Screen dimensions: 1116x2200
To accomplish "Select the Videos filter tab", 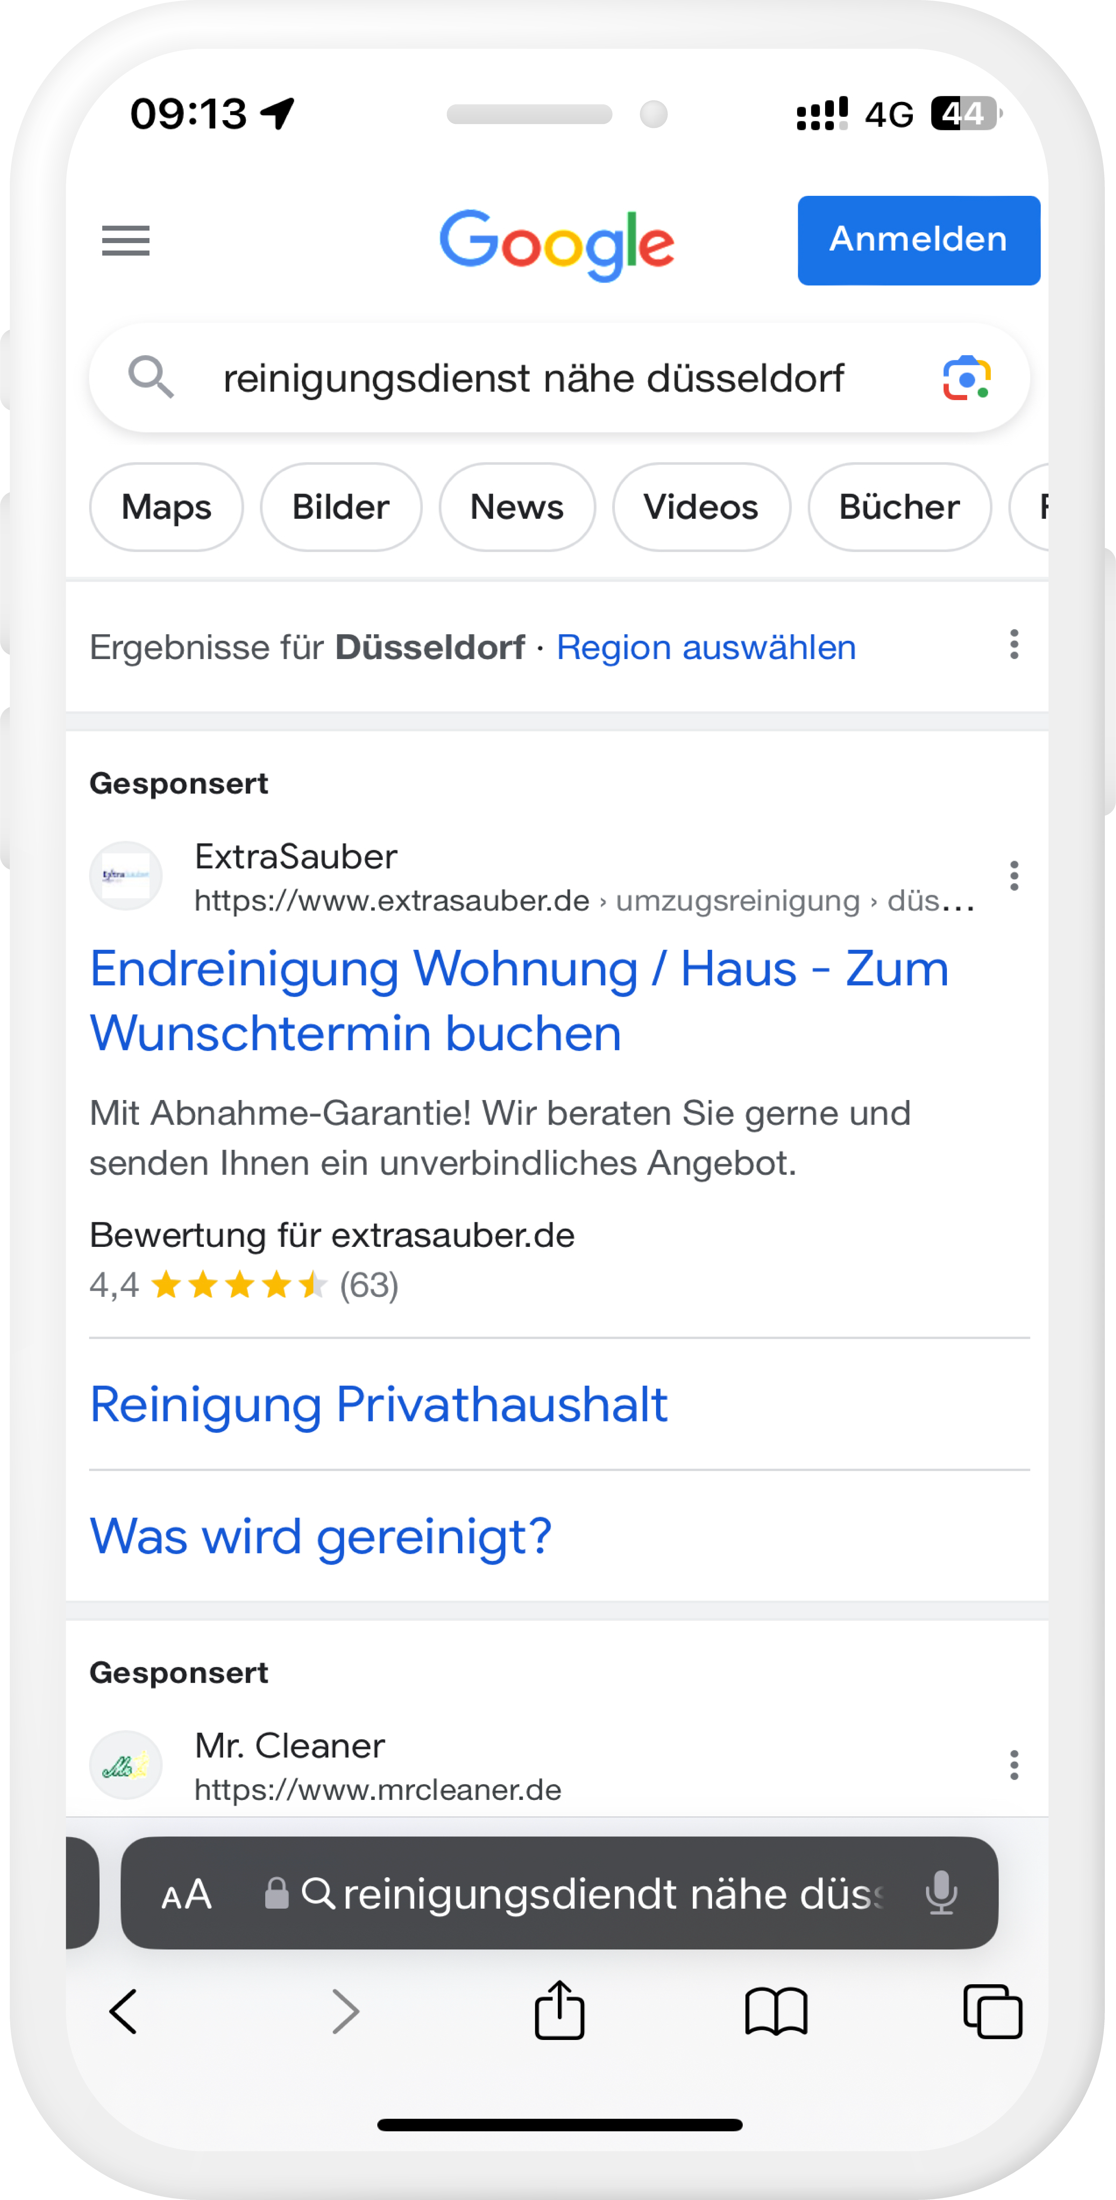I will click(700, 507).
